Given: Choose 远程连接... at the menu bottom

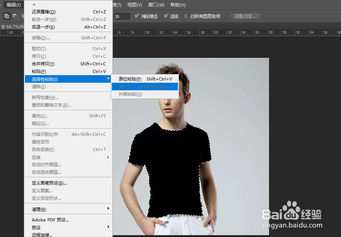Looking at the screenshot, I should (x=68, y=234).
